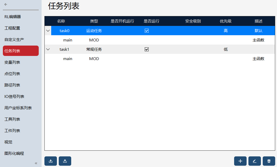Click the 类型 column header

coord(94,21)
